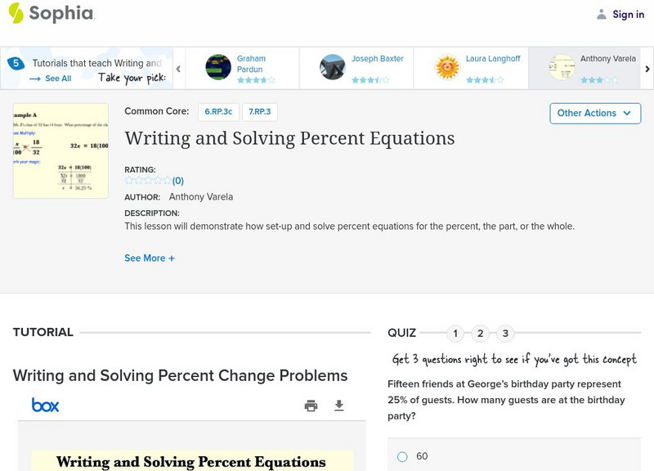654x471 pixels.
Task: Click the print icon in Box viewer
Action: tap(311, 406)
